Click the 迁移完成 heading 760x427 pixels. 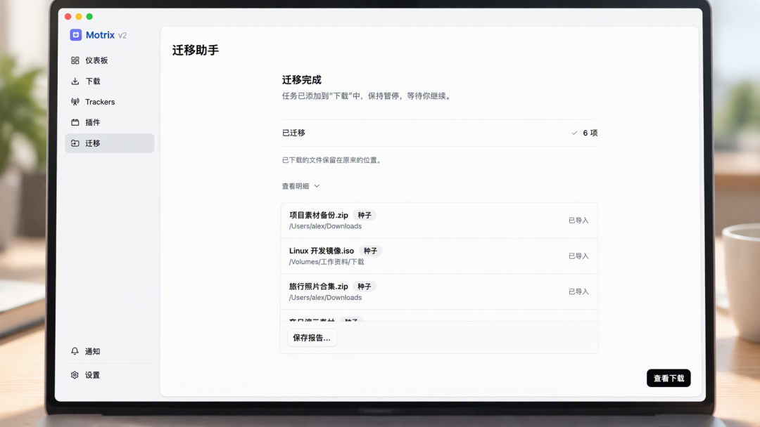pos(301,80)
